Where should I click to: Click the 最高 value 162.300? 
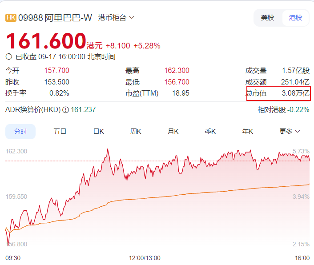(x=177, y=70)
